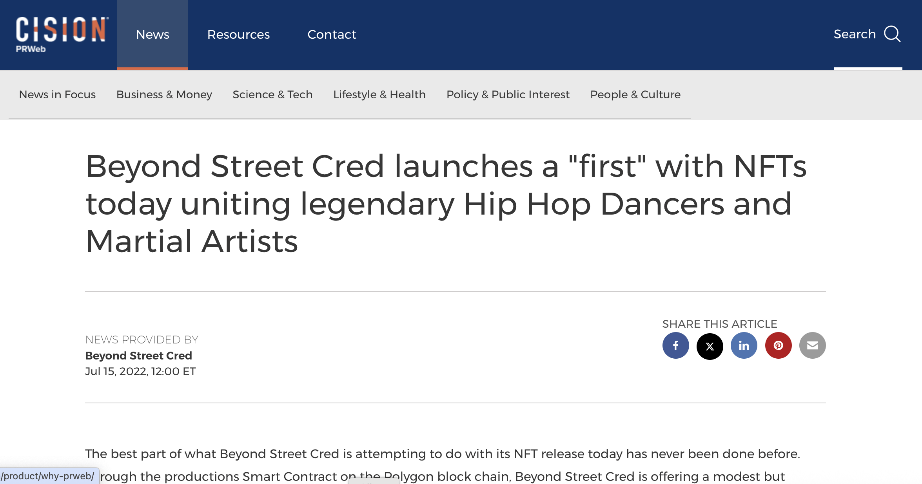Share article on LinkedIn icon
Image resolution: width=922 pixels, height=484 pixels.
pos(744,346)
